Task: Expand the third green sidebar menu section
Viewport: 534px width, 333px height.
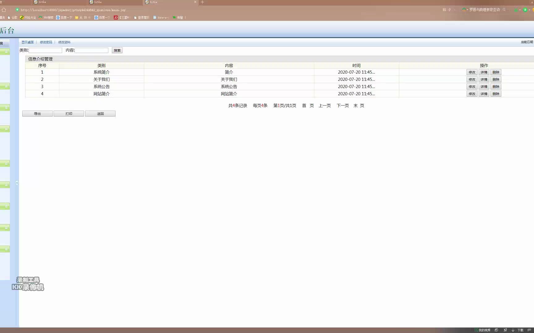Action: coord(5,108)
